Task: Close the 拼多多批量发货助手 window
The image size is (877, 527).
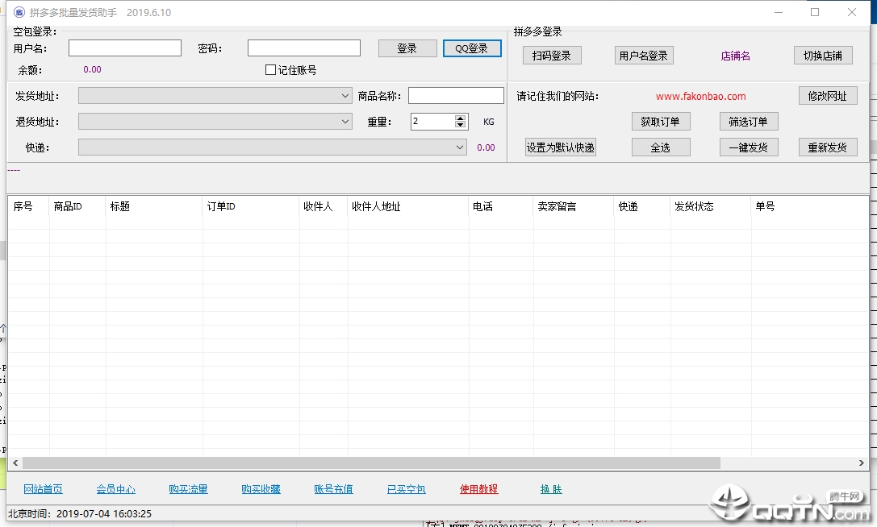Action: click(852, 12)
